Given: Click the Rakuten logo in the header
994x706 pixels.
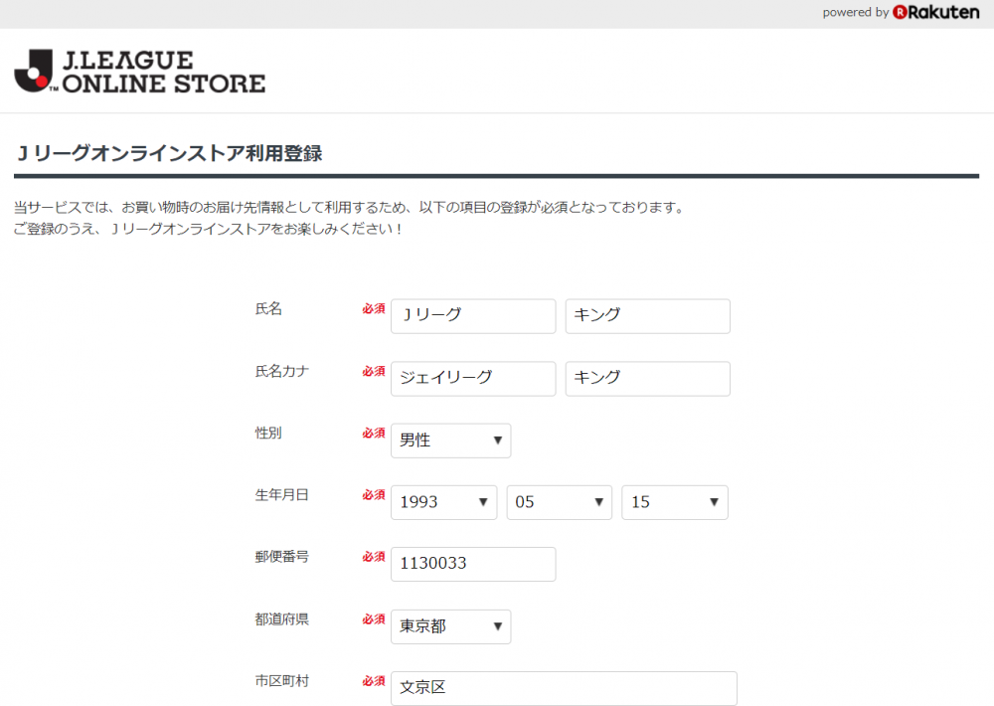Looking at the screenshot, I should [935, 13].
